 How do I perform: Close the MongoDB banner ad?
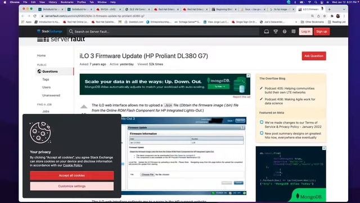coord(248,76)
